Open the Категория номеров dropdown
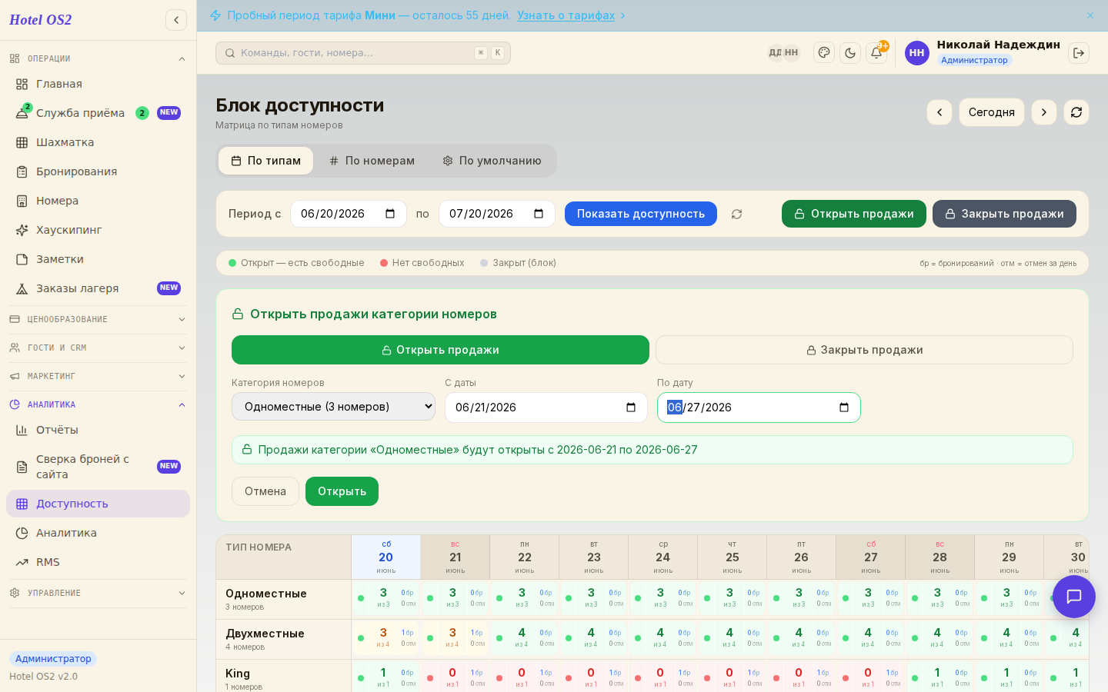Screen dimensions: 1108x692 333,407
